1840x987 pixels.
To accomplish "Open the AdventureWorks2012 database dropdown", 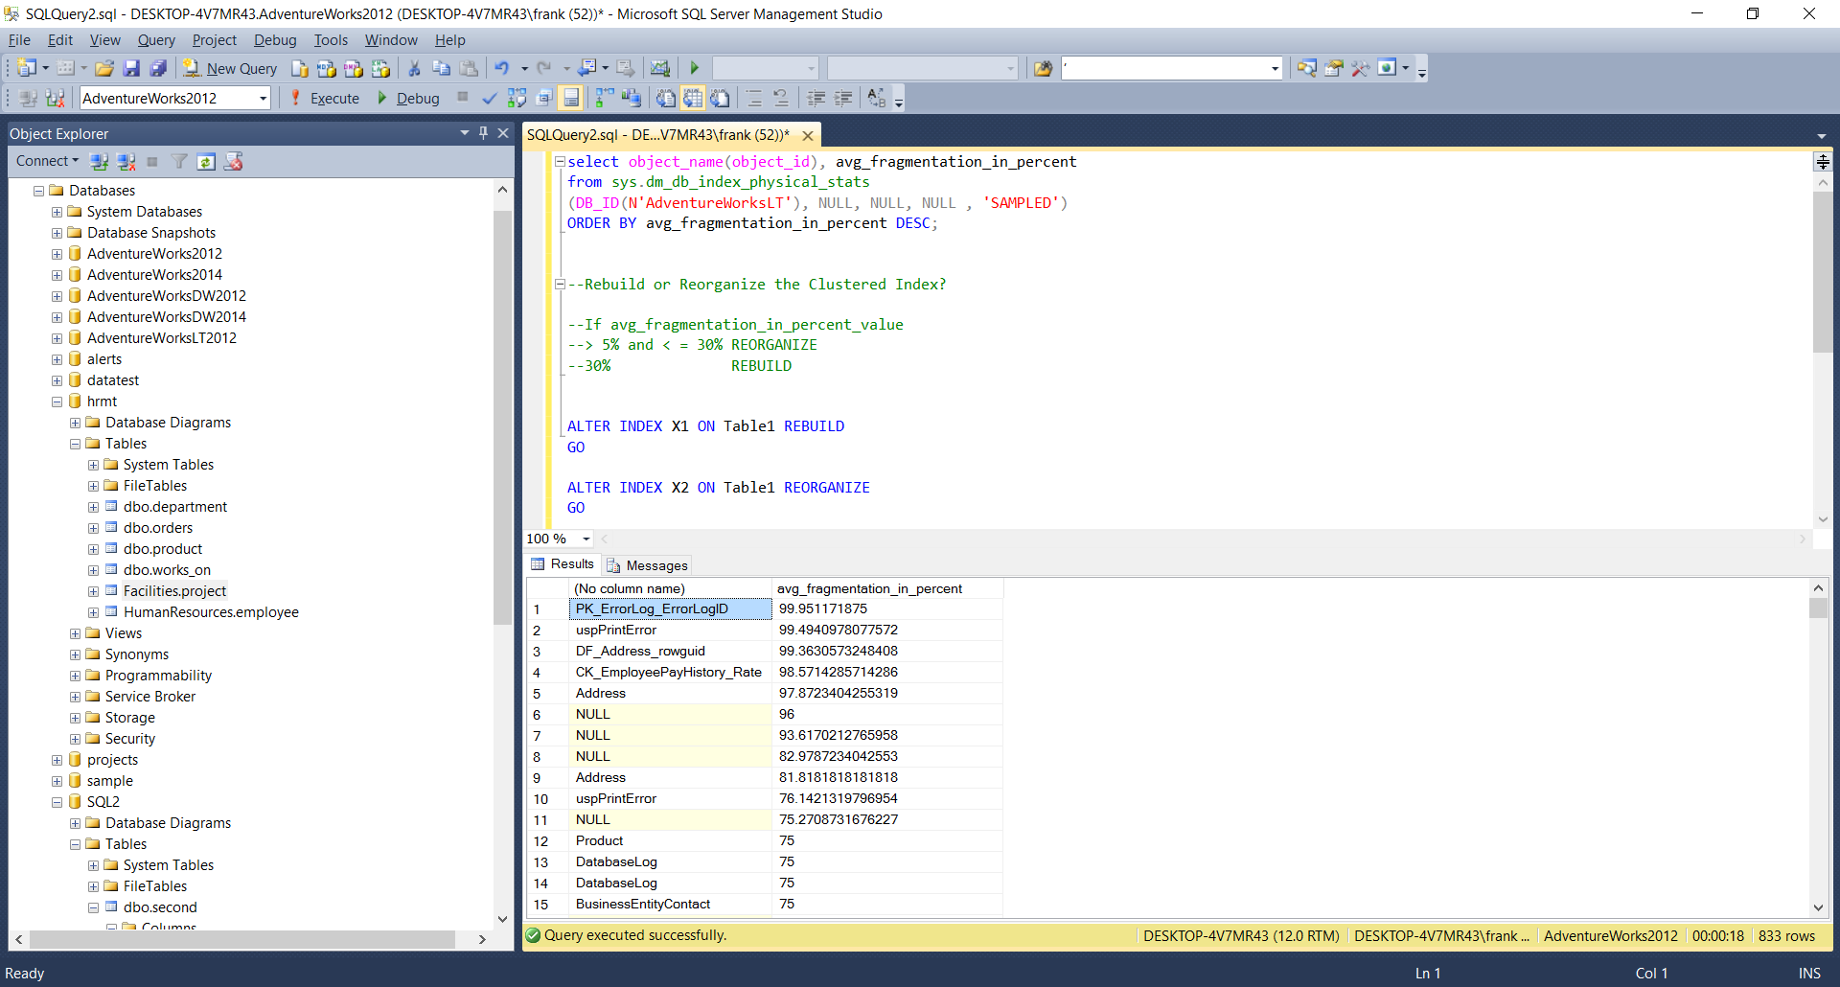I will pyautogui.click(x=261, y=98).
